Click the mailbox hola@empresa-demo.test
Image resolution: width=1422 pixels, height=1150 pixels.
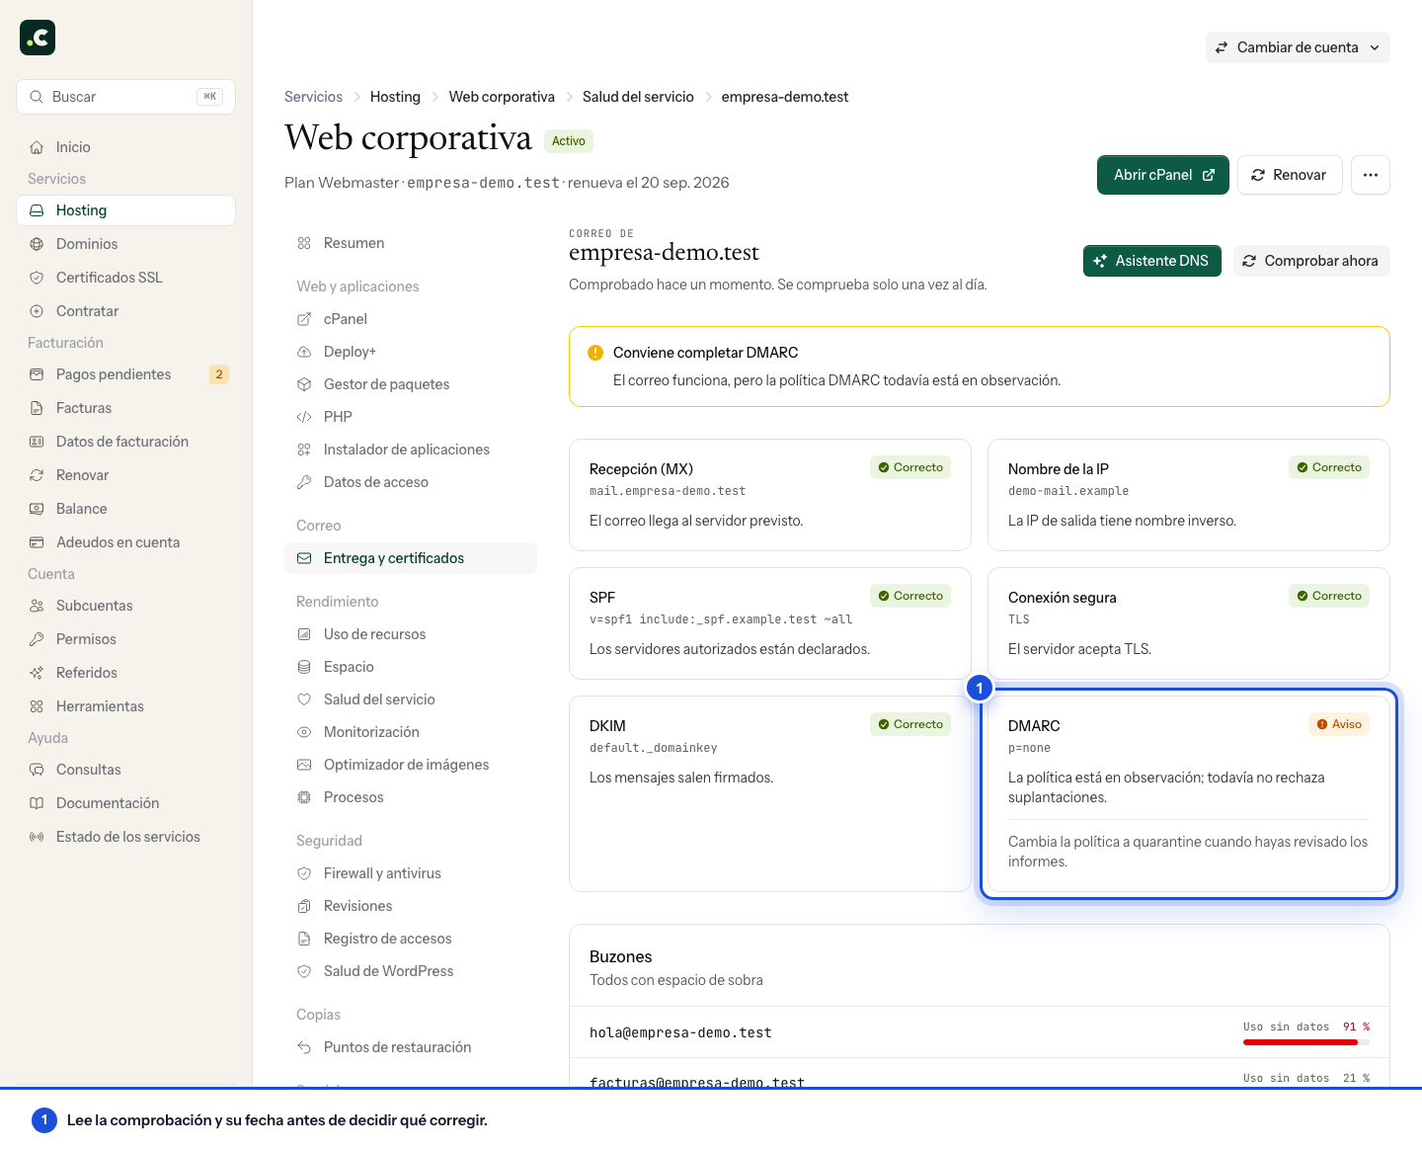click(680, 1032)
